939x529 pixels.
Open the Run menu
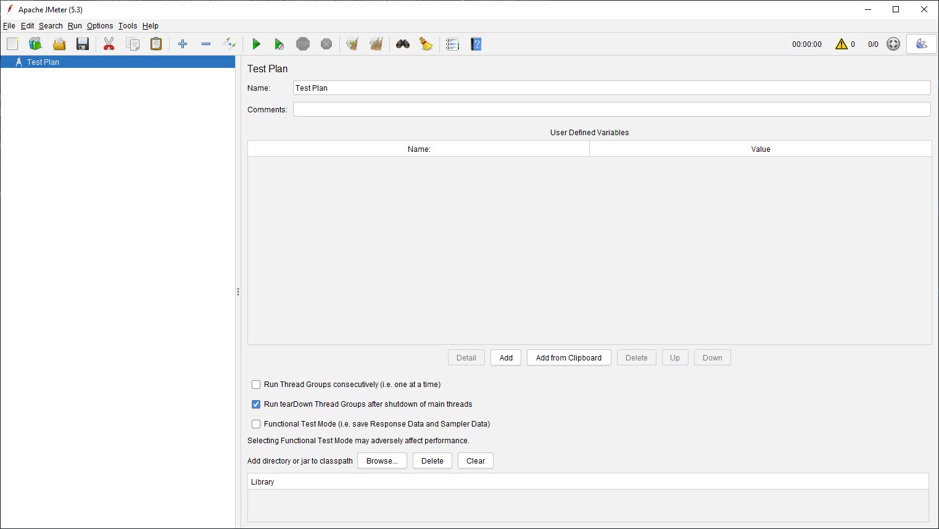(75, 26)
